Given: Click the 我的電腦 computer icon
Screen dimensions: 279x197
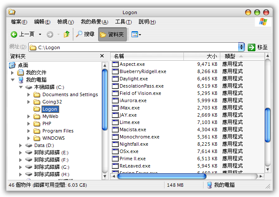Looking at the screenshot, I should tap(21, 80).
